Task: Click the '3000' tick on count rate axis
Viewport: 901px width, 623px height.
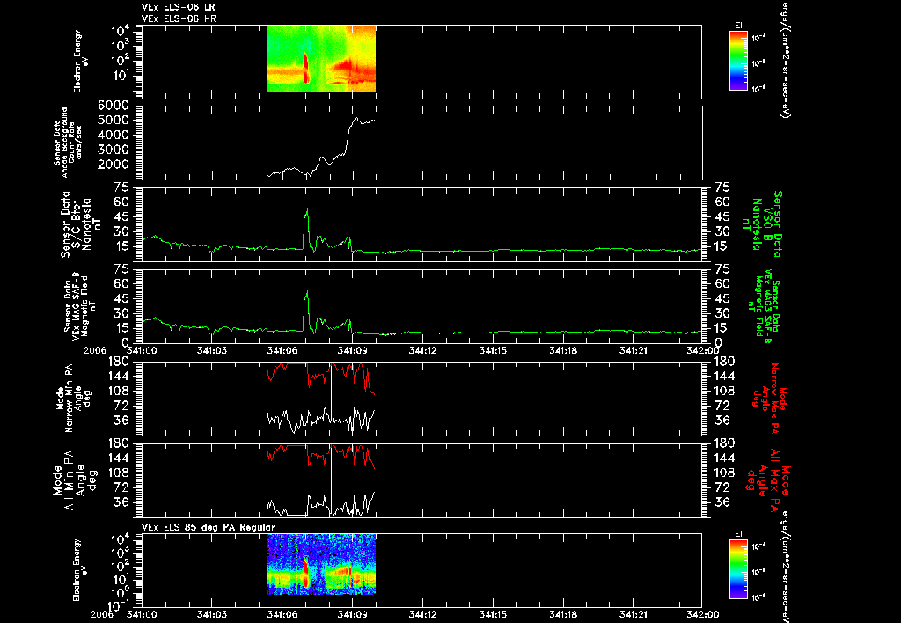Action: (114, 150)
